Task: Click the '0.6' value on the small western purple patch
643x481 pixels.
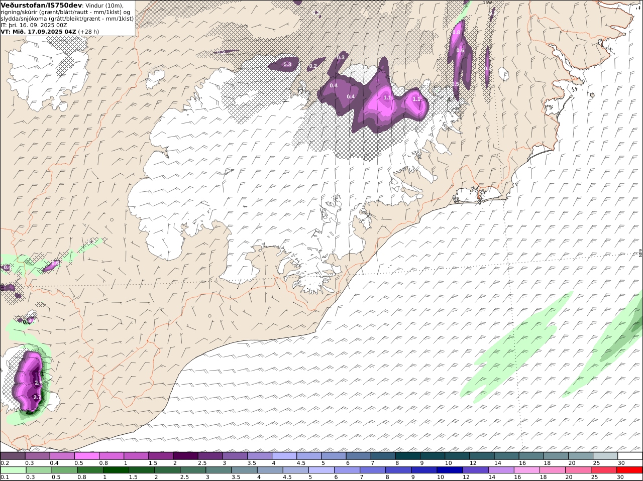Action: (x=55, y=263)
